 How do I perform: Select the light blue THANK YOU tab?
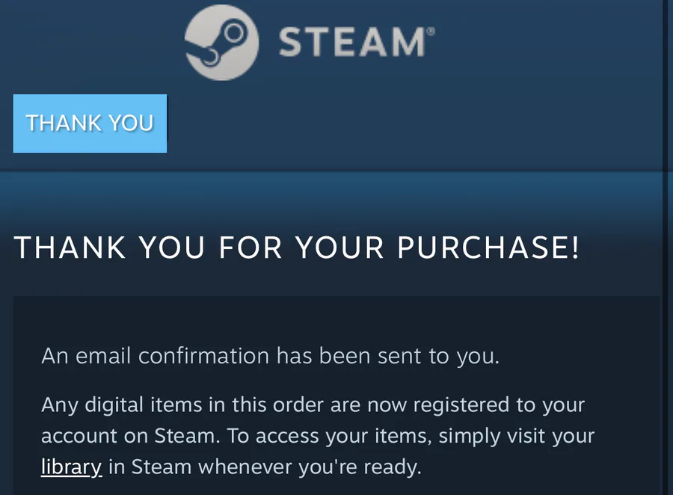coord(90,123)
